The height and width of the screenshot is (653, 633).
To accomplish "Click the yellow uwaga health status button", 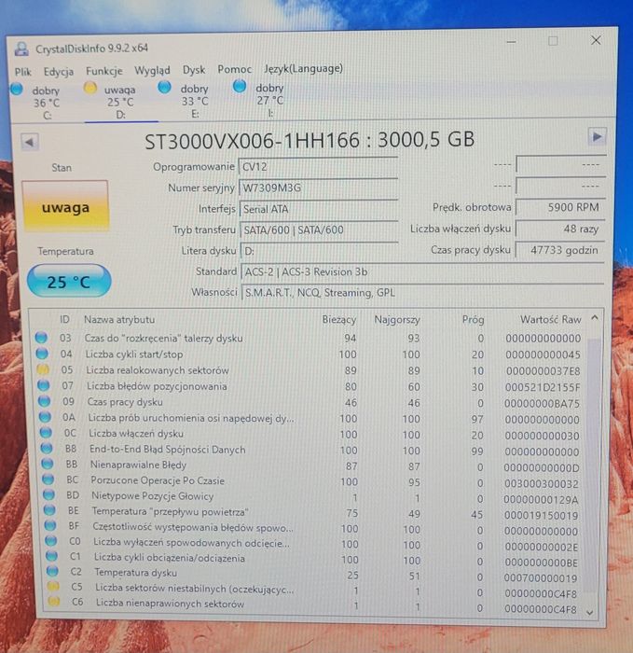I will coord(65,206).
